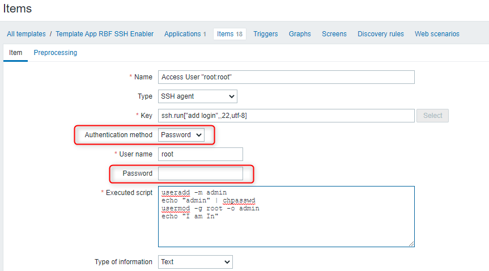Switch to the Preprocessing tab

click(56, 53)
